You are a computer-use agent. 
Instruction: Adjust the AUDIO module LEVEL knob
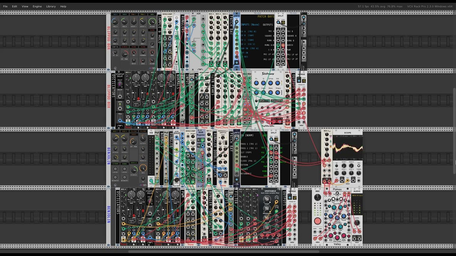pyautogui.click(x=357, y=222)
